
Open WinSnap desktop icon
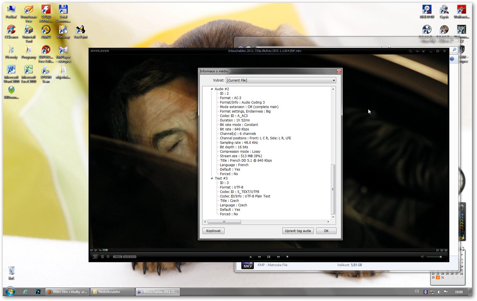[x=63, y=32]
